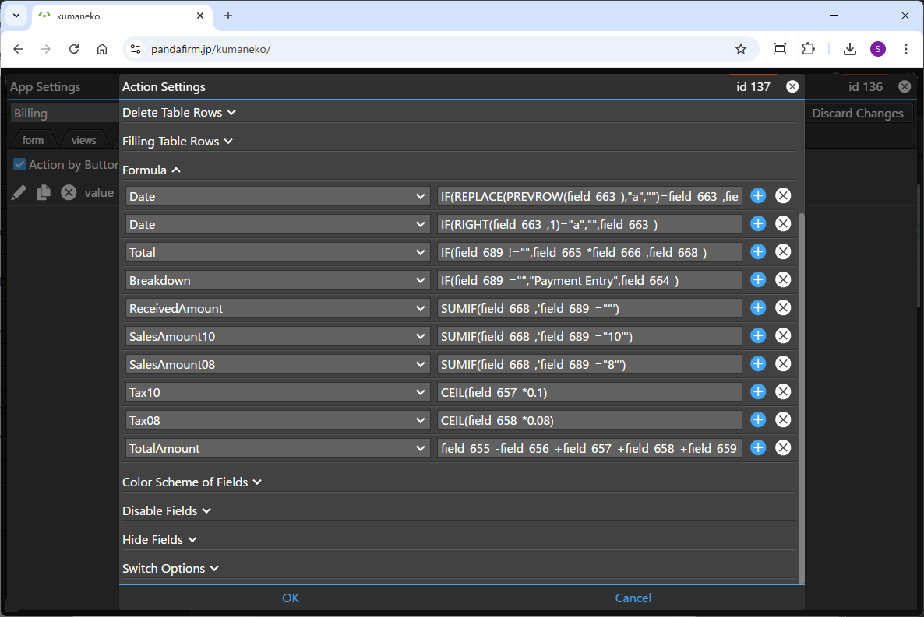Image resolution: width=924 pixels, height=617 pixels.
Task: Open the SalesAmount10 field dropdown
Action: [277, 336]
